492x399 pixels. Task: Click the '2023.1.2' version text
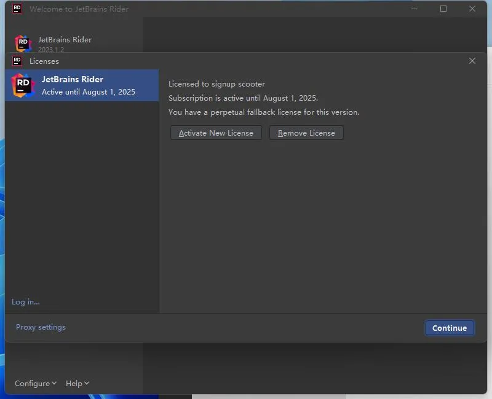(x=51, y=50)
